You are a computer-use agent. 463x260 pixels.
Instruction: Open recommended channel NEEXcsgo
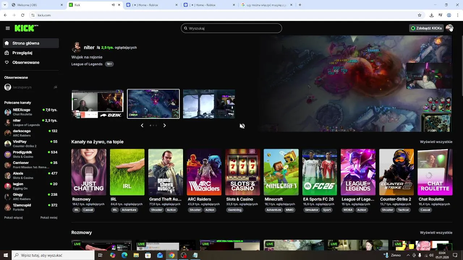click(x=31, y=112)
